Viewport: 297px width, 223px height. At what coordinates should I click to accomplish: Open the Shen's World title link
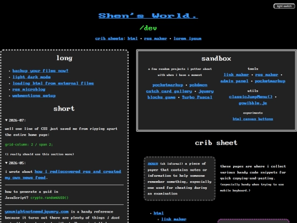[148, 15]
